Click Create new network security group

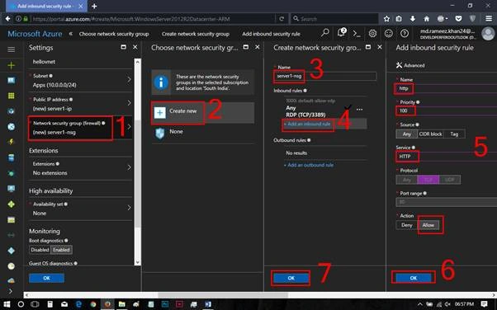pyautogui.click(x=203, y=112)
